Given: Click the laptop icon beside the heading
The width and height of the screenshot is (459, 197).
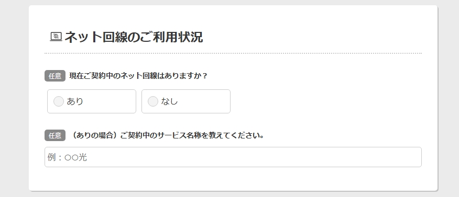Looking at the screenshot, I should click(x=56, y=37).
